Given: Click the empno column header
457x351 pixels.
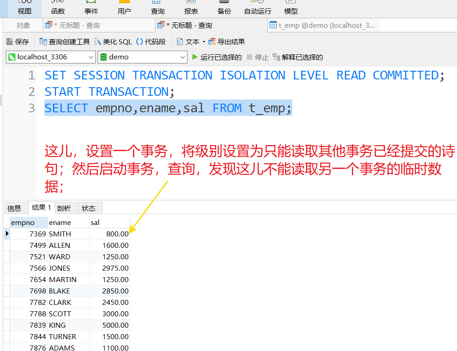Looking at the screenshot, I should point(29,223).
